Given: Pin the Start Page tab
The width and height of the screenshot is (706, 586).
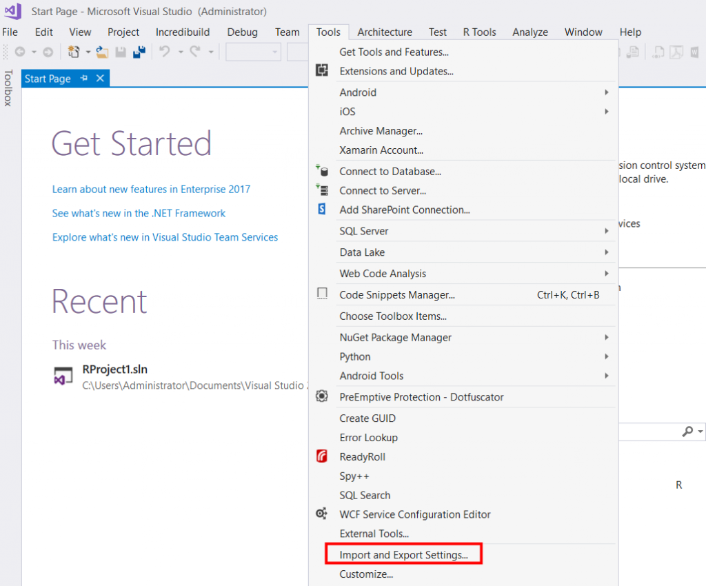Looking at the screenshot, I should click(83, 79).
